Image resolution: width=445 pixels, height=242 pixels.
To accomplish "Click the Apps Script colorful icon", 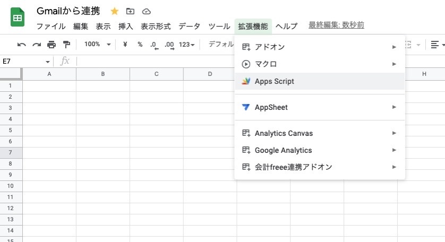I will 246,81.
